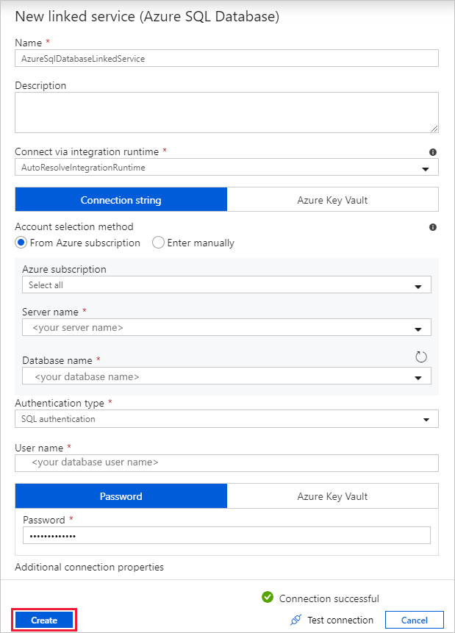The height and width of the screenshot is (633, 455).
Task: Open the Database name dropdown
Action: click(x=418, y=376)
